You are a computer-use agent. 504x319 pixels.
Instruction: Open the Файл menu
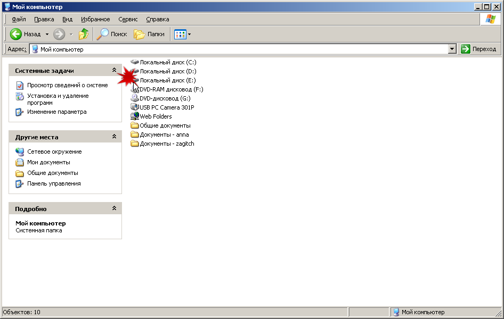pos(19,19)
